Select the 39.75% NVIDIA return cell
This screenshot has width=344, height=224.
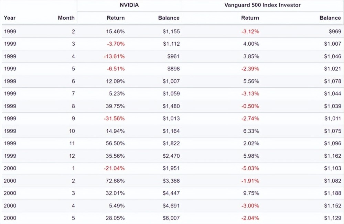(116, 106)
